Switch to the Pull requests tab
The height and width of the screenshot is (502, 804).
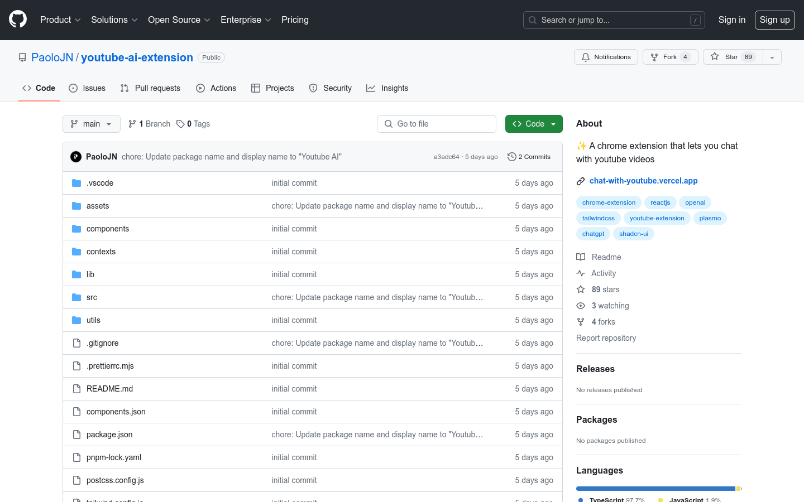pyautogui.click(x=150, y=88)
